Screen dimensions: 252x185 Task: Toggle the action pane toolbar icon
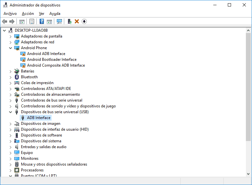tap(49, 21)
